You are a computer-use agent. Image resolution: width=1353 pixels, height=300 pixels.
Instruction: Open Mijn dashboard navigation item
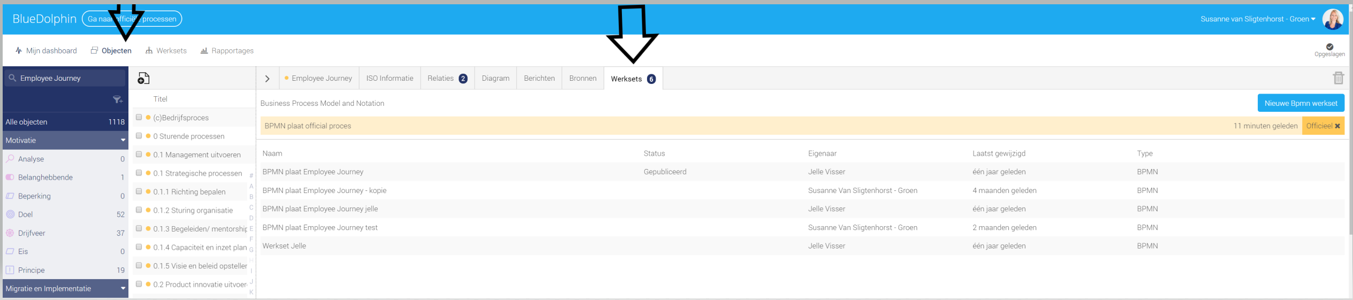coord(46,51)
